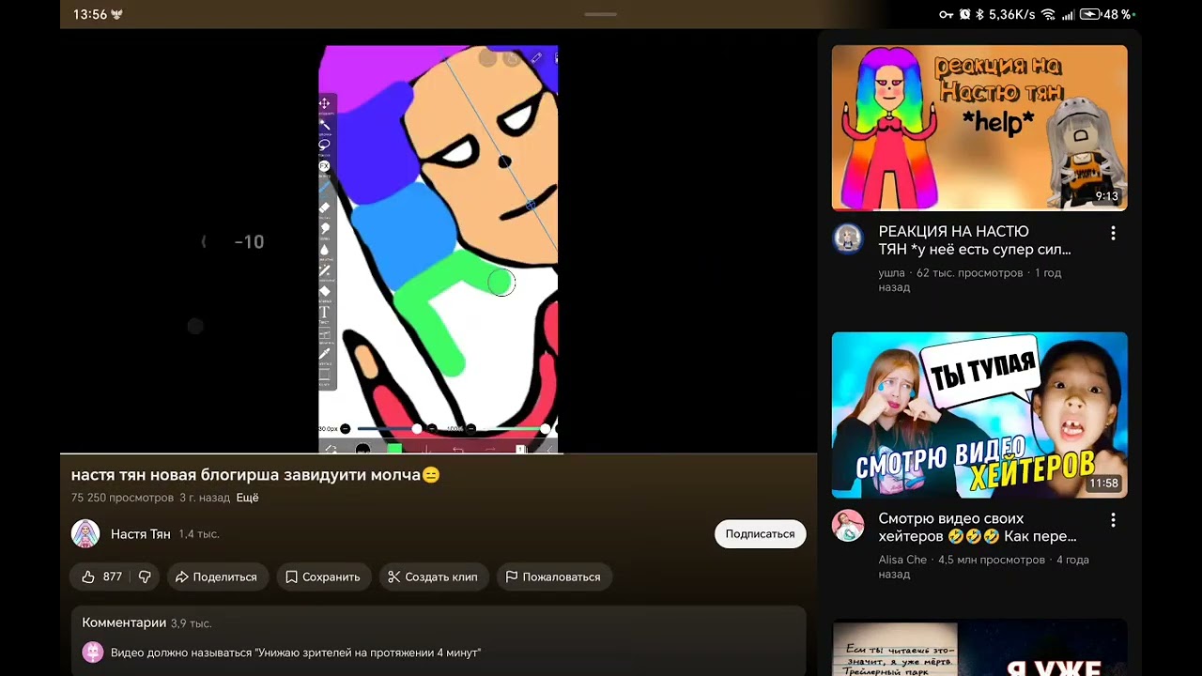Click Alisa Che · 4,5 млн просмотров metadata
The width and height of the screenshot is (1202, 676).
click(984, 567)
